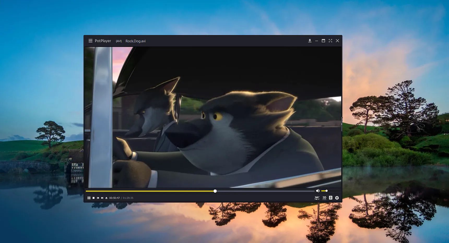The width and height of the screenshot is (449, 243).
Task: Click the PotPlayer title text
Action: click(x=103, y=41)
